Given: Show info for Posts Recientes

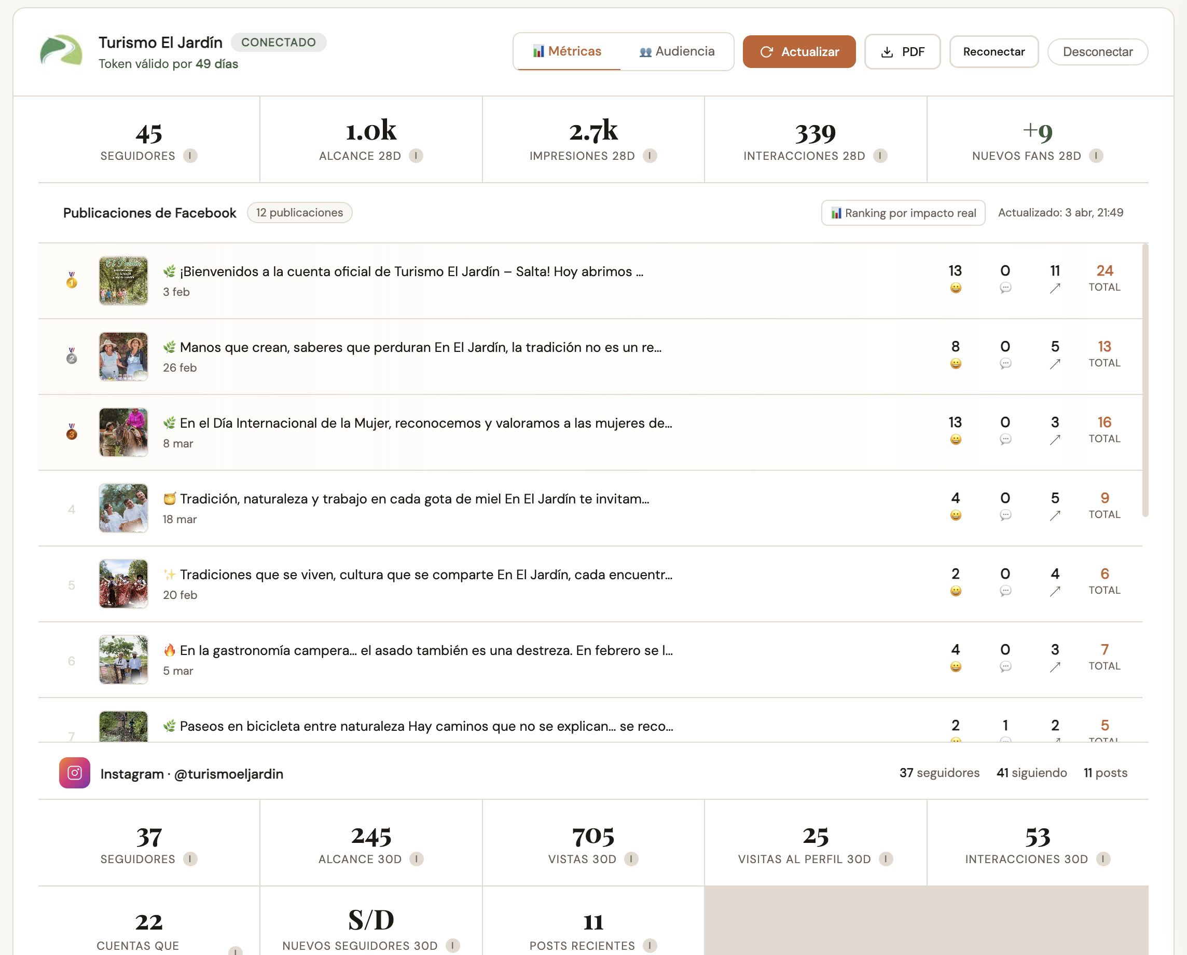Looking at the screenshot, I should [x=650, y=946].
